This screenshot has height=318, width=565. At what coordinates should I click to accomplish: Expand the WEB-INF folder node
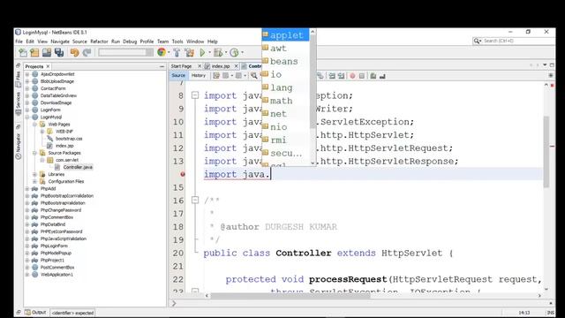[42, 132]
